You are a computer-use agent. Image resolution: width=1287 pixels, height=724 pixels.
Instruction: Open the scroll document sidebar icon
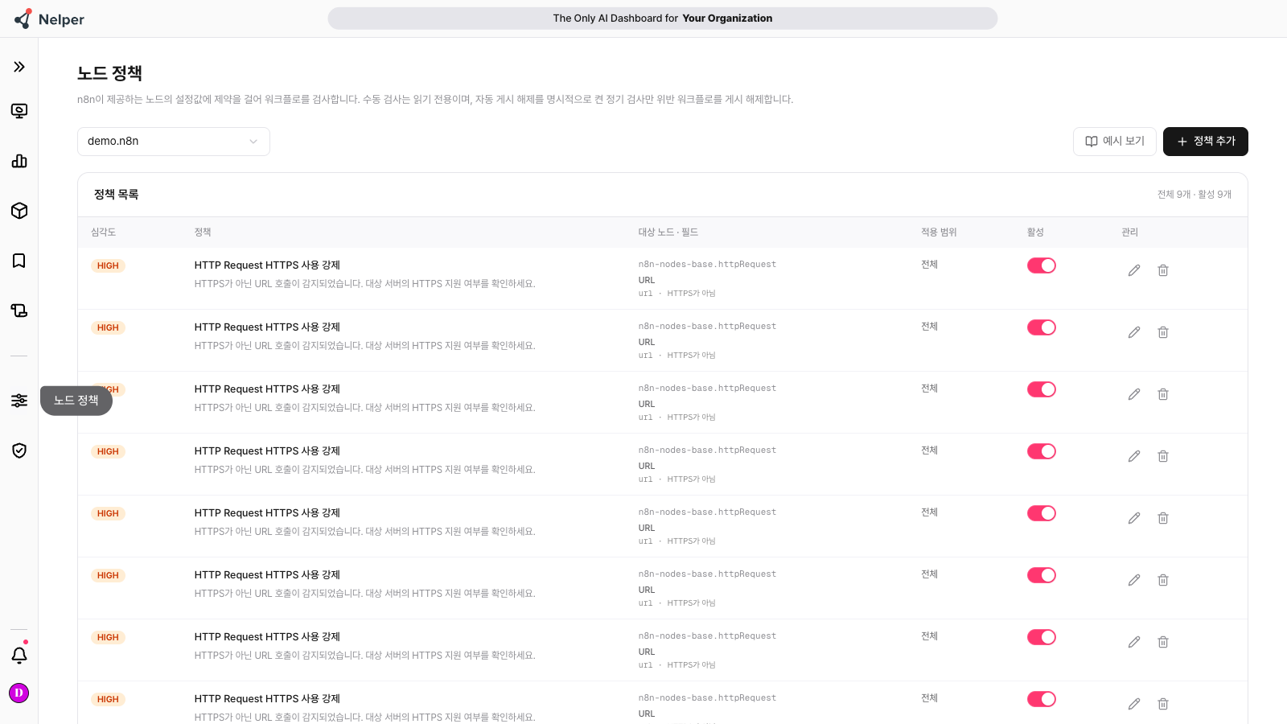19,311
